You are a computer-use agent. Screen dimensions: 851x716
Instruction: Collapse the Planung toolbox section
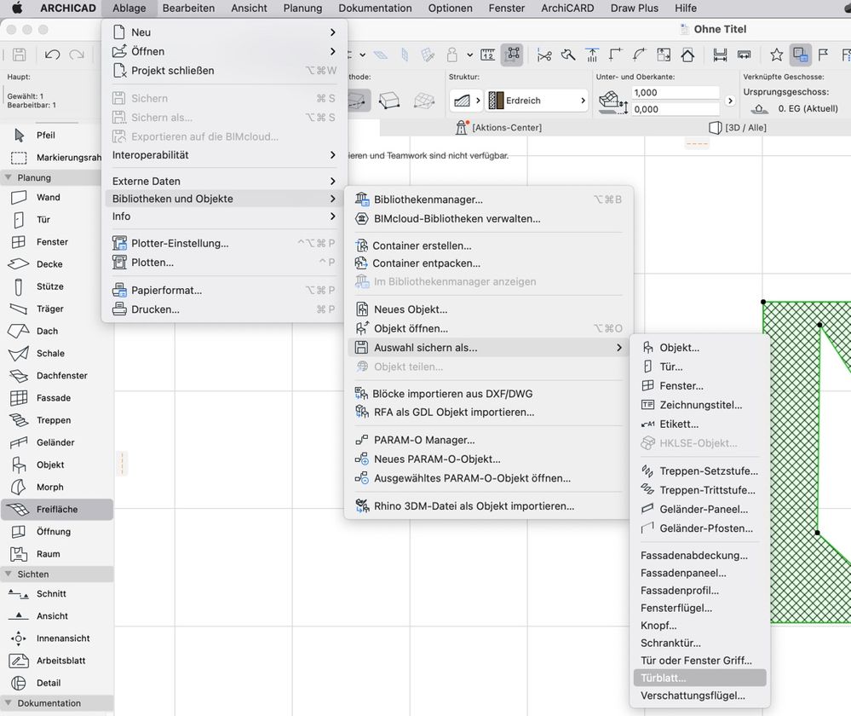(x=9, y=177)
